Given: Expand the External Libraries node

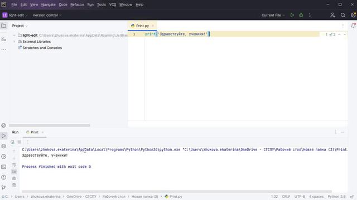Looking at the screenshot, I should coord(15,42).
